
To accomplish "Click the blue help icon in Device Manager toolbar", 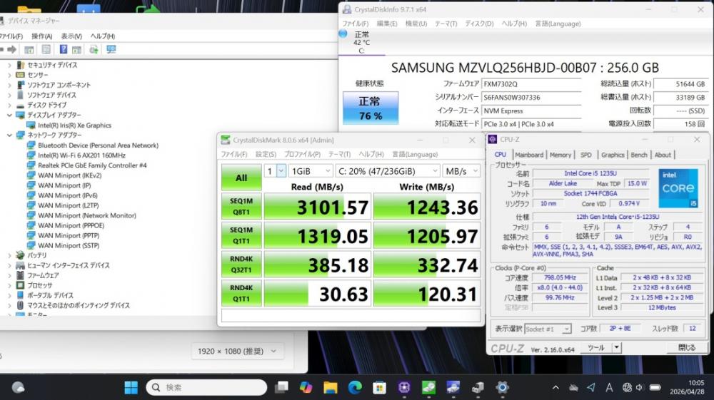I will (x=64, y=49).
